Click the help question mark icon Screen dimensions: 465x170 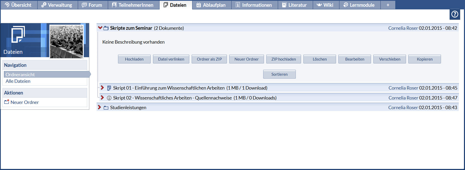point(455,14)
